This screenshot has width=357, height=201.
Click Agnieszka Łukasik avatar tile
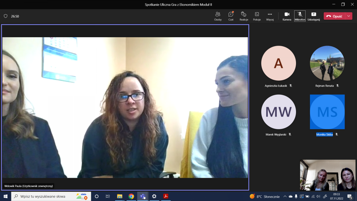[278, 63]
